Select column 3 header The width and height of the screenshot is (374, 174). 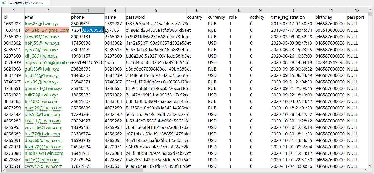[x=88, y=10]
